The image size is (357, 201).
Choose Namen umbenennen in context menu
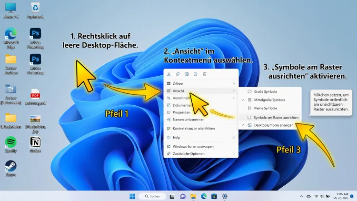[x=201, y=120]
